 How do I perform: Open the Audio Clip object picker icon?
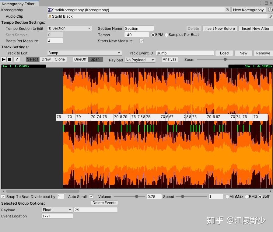(270, 16)
